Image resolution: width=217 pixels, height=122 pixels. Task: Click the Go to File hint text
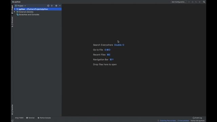pyautogui.click(x=98, y=50)
